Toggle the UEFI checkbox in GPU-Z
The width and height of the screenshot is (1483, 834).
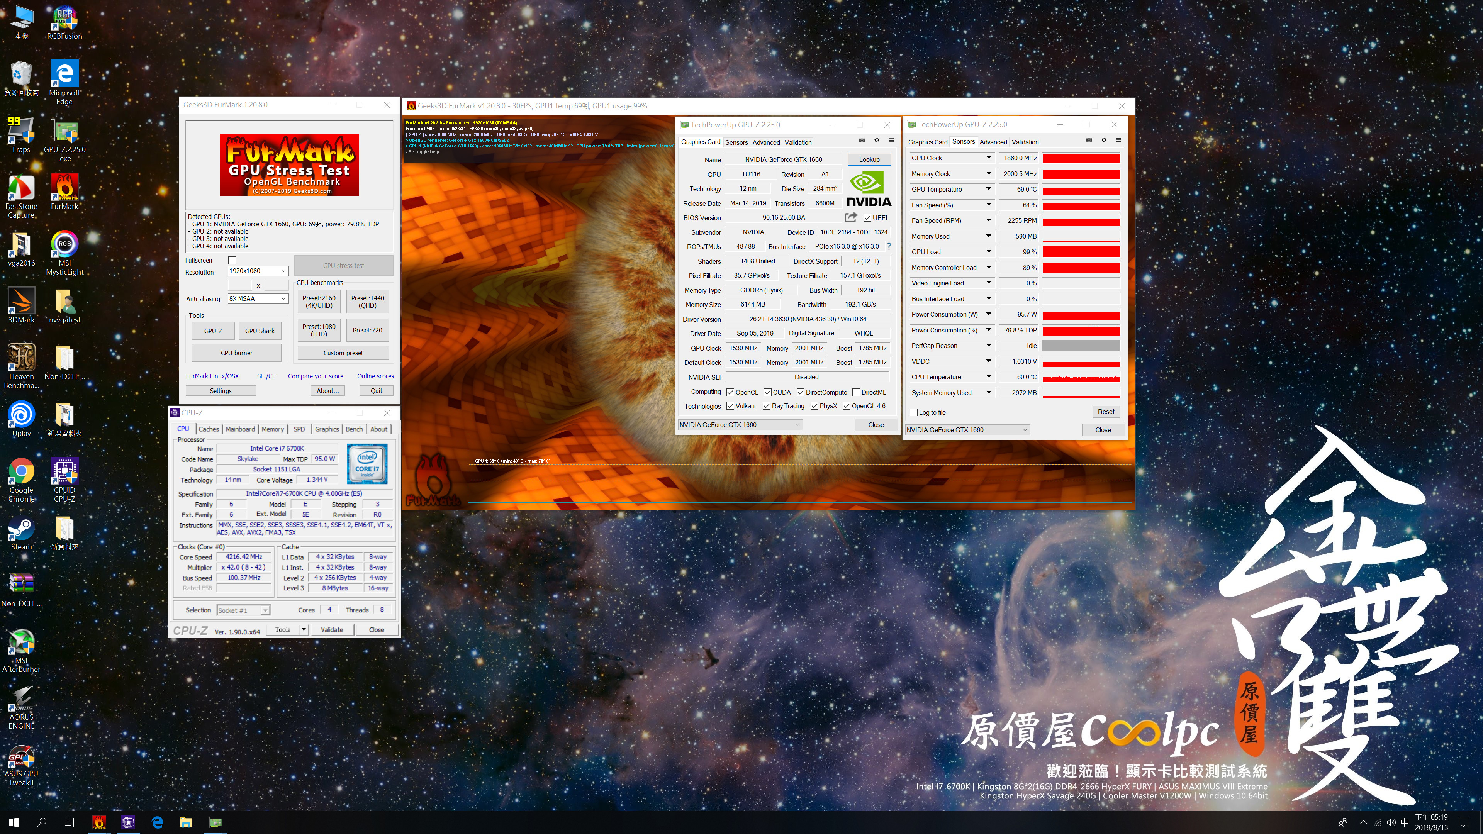tap(867, 217)
